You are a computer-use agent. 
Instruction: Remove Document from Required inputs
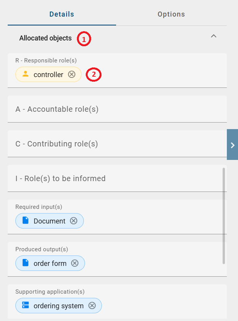[73, 220]
